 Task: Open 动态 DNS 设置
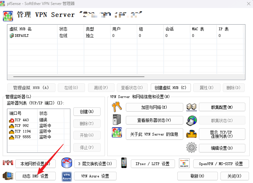pyautogui.click(x=36, y=176)
